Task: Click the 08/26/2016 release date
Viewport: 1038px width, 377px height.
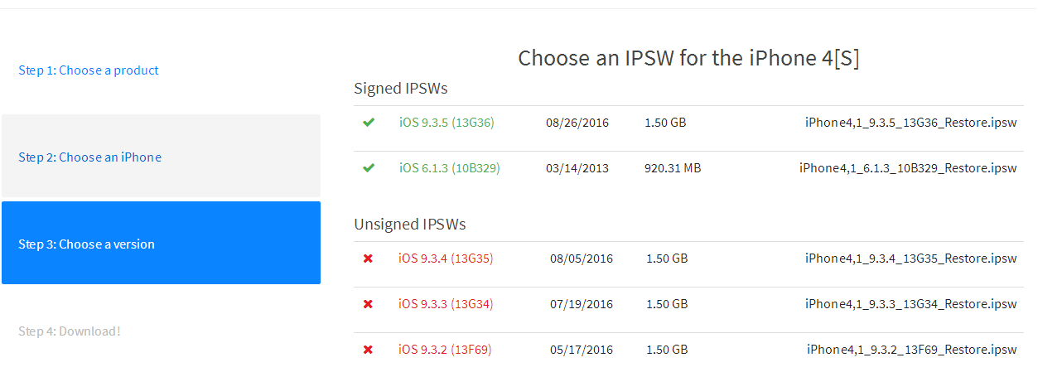Action: click(x=577, y=123)
